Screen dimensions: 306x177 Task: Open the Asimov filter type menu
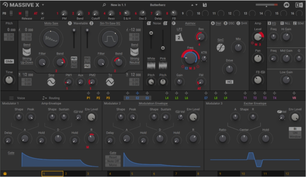pos(190,23)
